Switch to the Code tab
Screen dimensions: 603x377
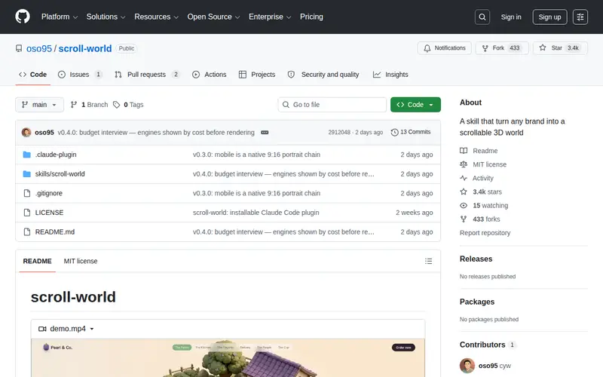tap(32, 75)
